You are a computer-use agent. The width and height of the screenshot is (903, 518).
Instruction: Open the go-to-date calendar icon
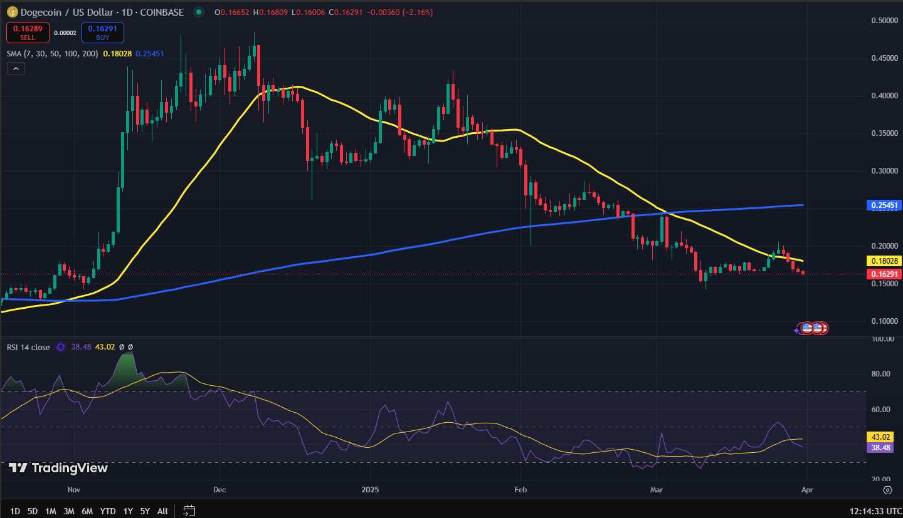point(189,510)
